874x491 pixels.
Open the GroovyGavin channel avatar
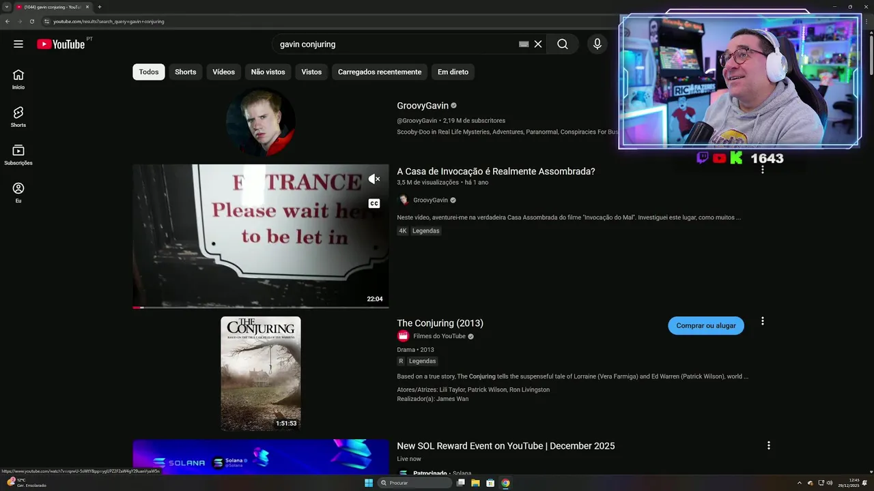(261, 121)
